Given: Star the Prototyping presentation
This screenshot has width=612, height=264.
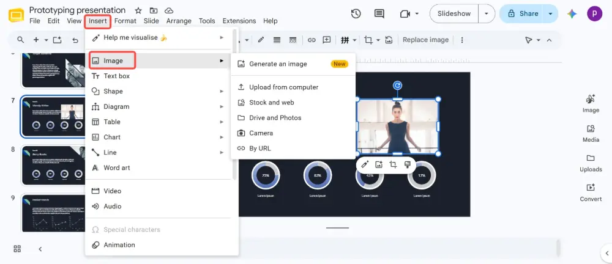Looking at the screenshot, I should tap(138, 10).
